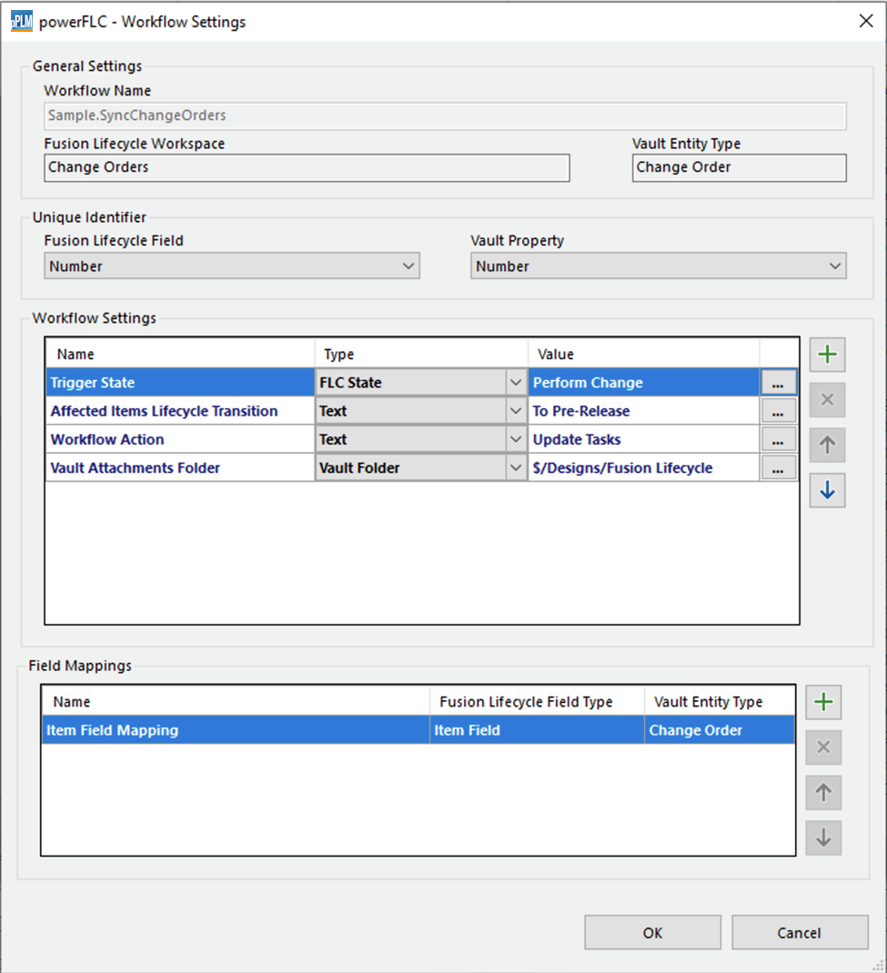Image resolution: width=887 pixels, height=973 pixels.
Task: Expand Type dropdown for Trigger State
Action: 516,383
